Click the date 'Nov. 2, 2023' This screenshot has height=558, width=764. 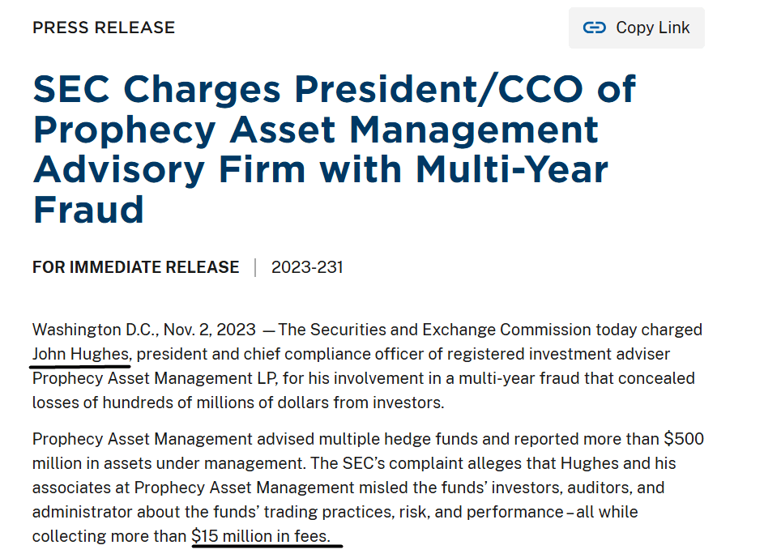[210, 330]
